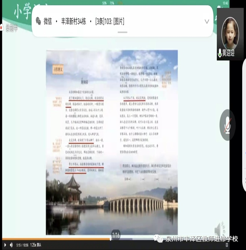Click the green microphone icon beside 黄迎迎
The width and height of the screenshot is (246, 250).
[220, 53]
